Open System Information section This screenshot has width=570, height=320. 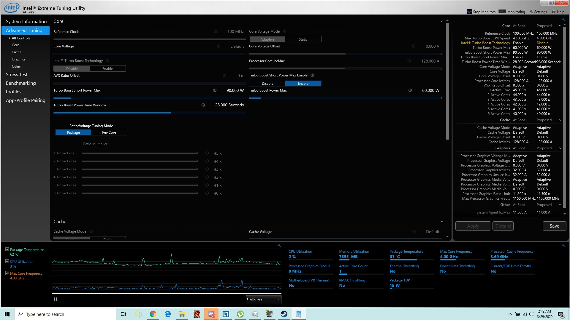[26, 22]
